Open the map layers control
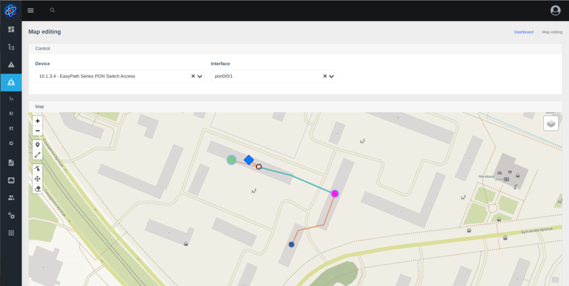This screenshot has width=569, height=286. pos(551,123)
